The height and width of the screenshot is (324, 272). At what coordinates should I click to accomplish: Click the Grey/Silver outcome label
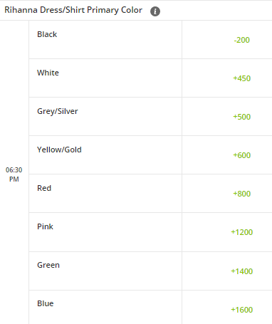pyautogui.click(x=58, y=111)
